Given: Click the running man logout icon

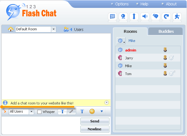Looking at the screenshot, I should pos(177,16).
